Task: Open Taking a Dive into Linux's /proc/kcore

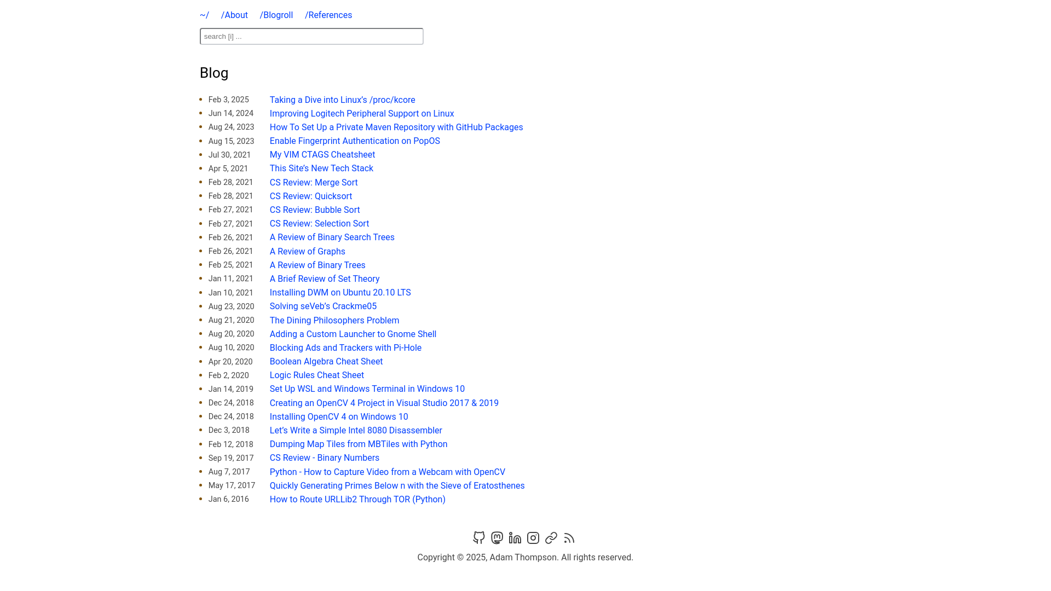Action: click(343, 100)
